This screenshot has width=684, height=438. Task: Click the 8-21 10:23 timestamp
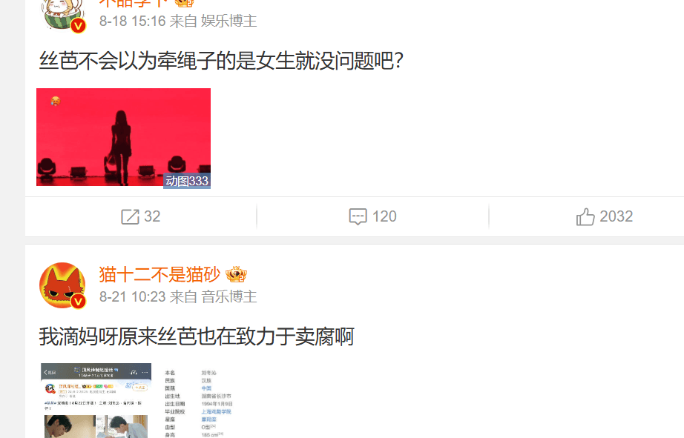point(132,296)
